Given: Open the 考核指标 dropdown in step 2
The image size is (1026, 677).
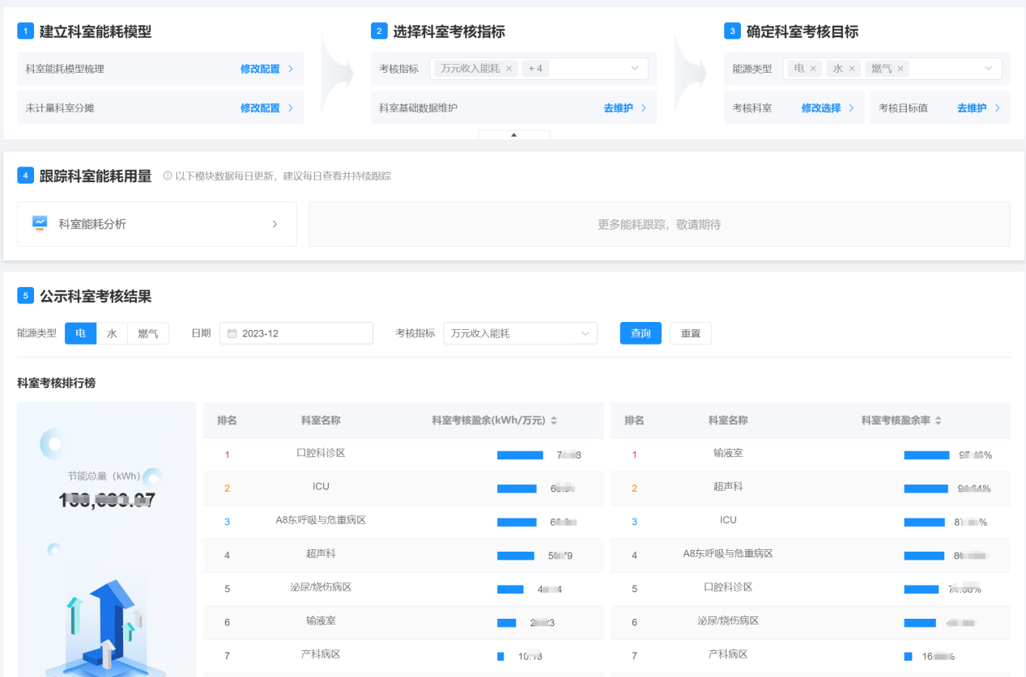Looking at the screenshot, I should (634, 68).
